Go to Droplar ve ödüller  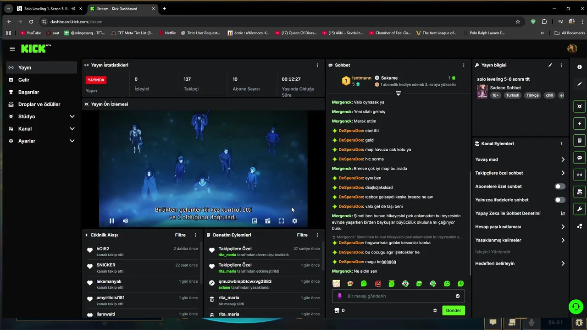[x=41, y=104]
